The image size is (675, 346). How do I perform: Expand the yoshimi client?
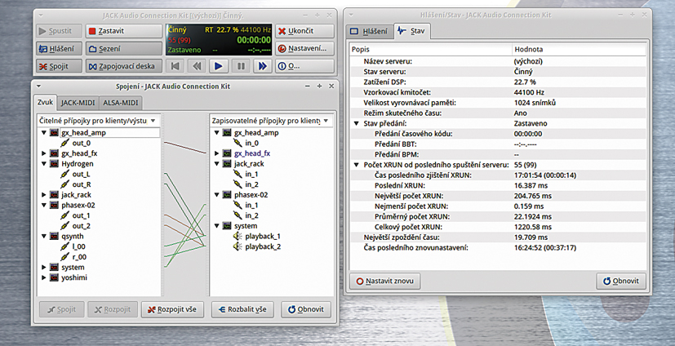point(44,277)
